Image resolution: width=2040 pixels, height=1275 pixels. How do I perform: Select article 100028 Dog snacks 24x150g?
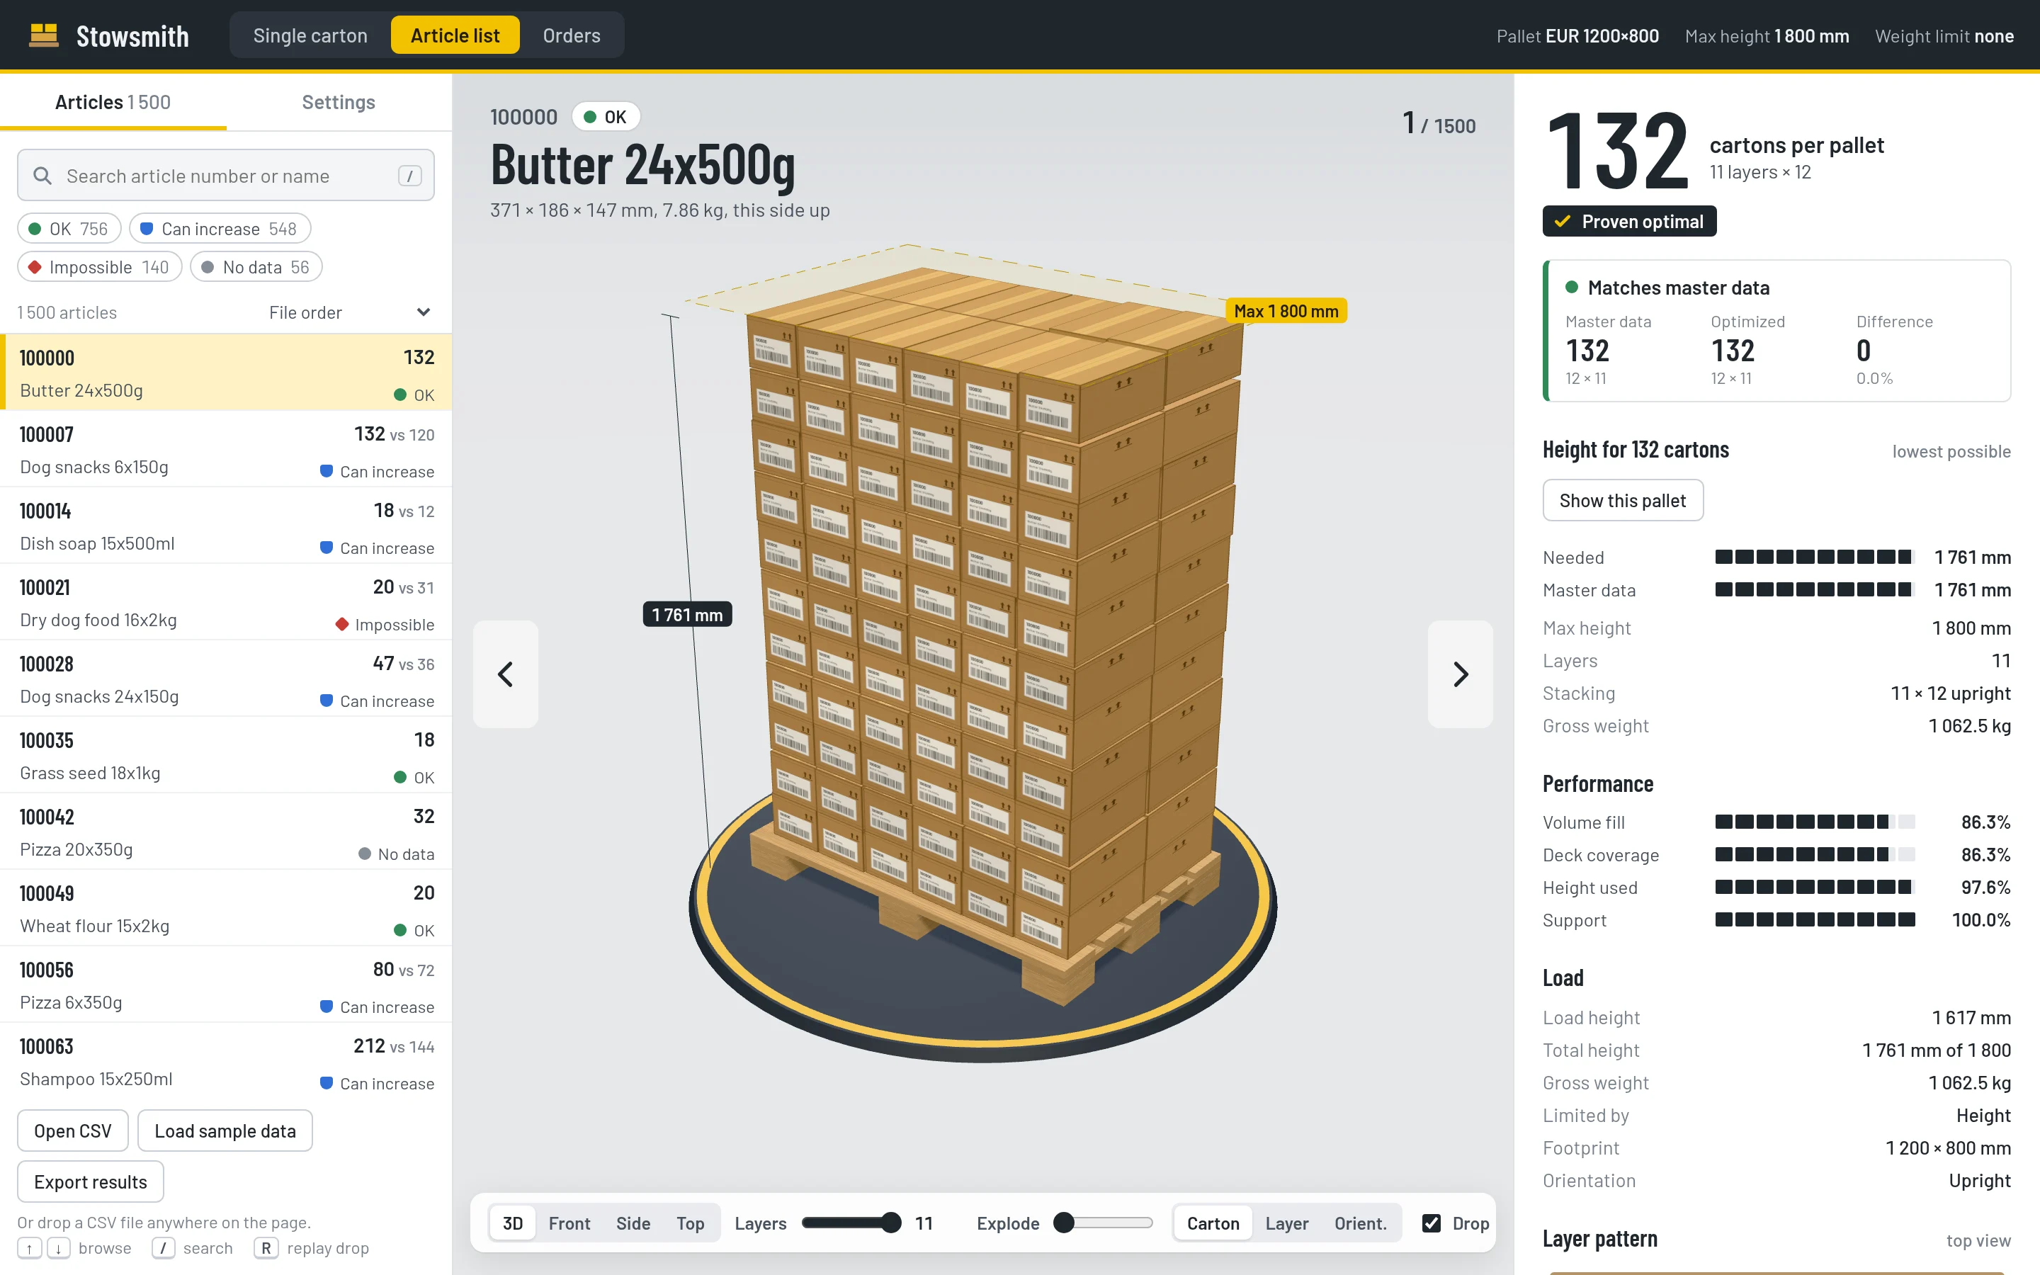(226, 679)
